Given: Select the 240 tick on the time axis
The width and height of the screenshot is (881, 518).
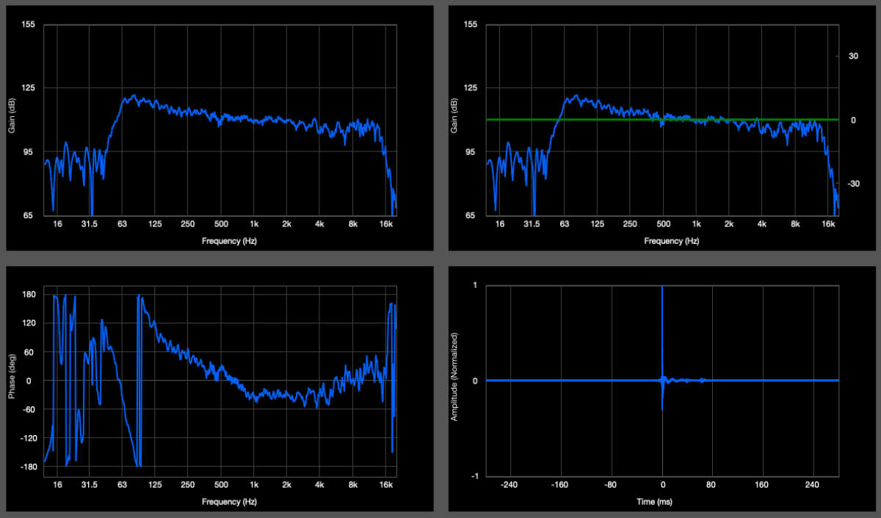Looking at the screenshot, I should [813, 485].
